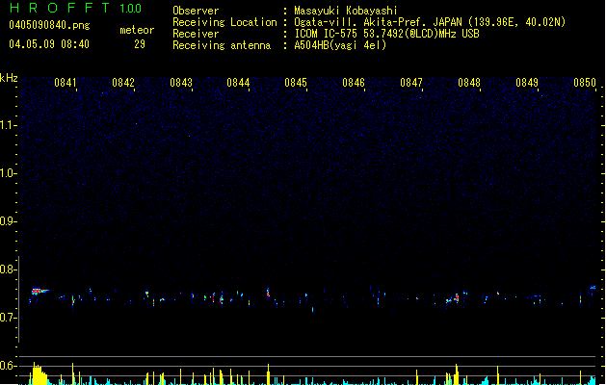Click the 0845 time marker
606x385 pixels.
[x=296, y=83]
